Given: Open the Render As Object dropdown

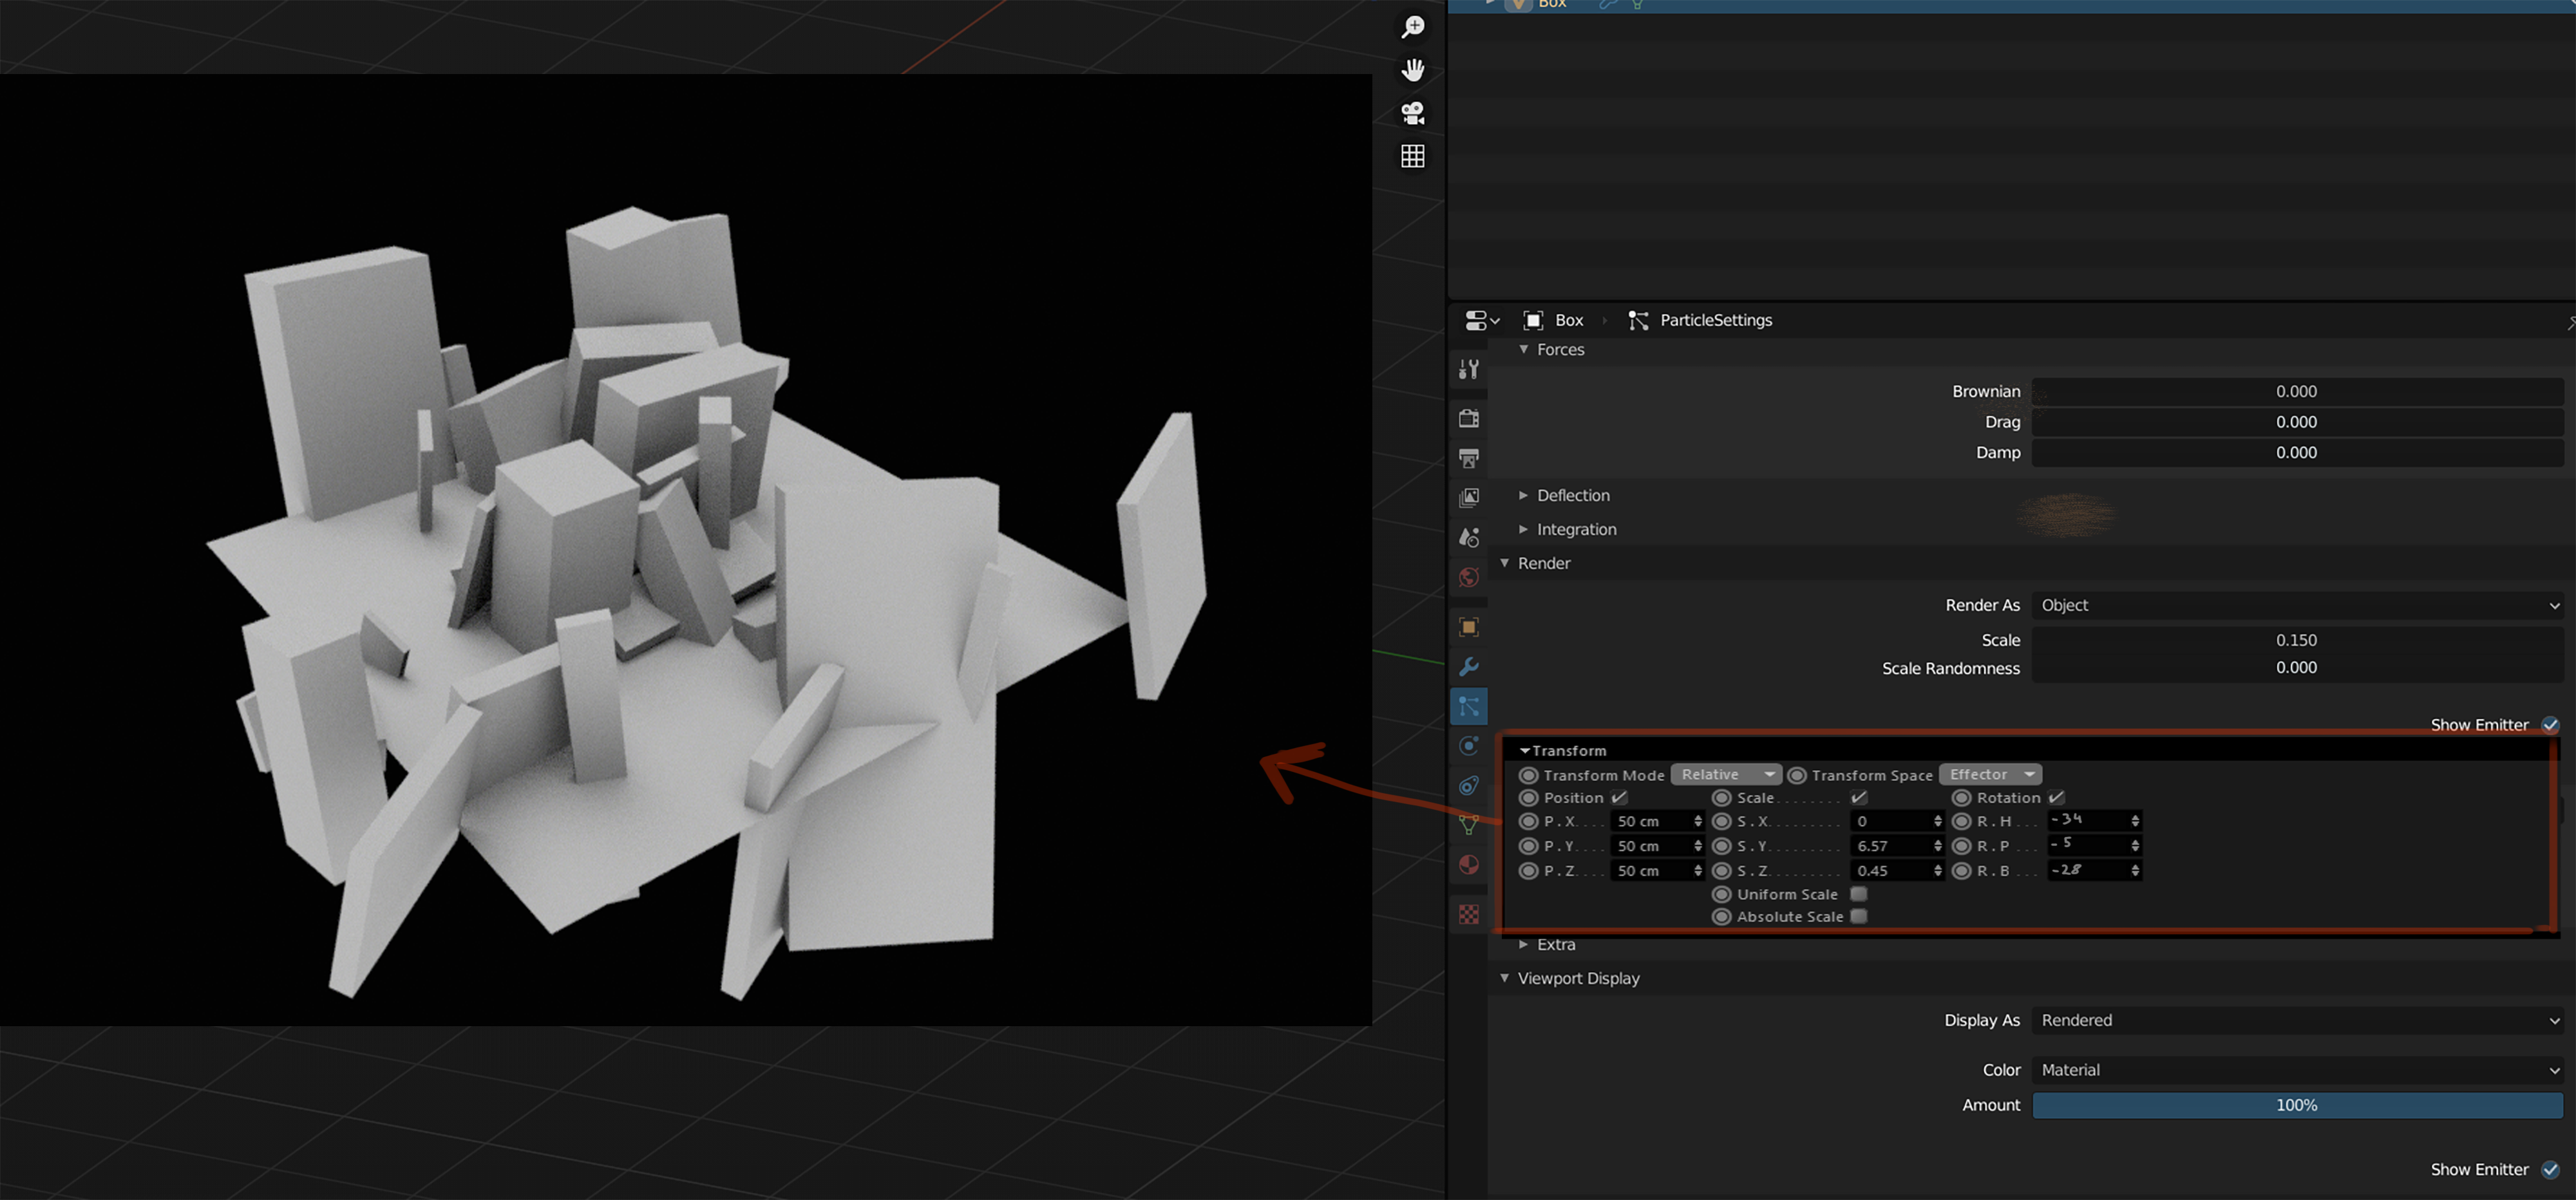Looking at the screenshot, I should [2297, 605].
